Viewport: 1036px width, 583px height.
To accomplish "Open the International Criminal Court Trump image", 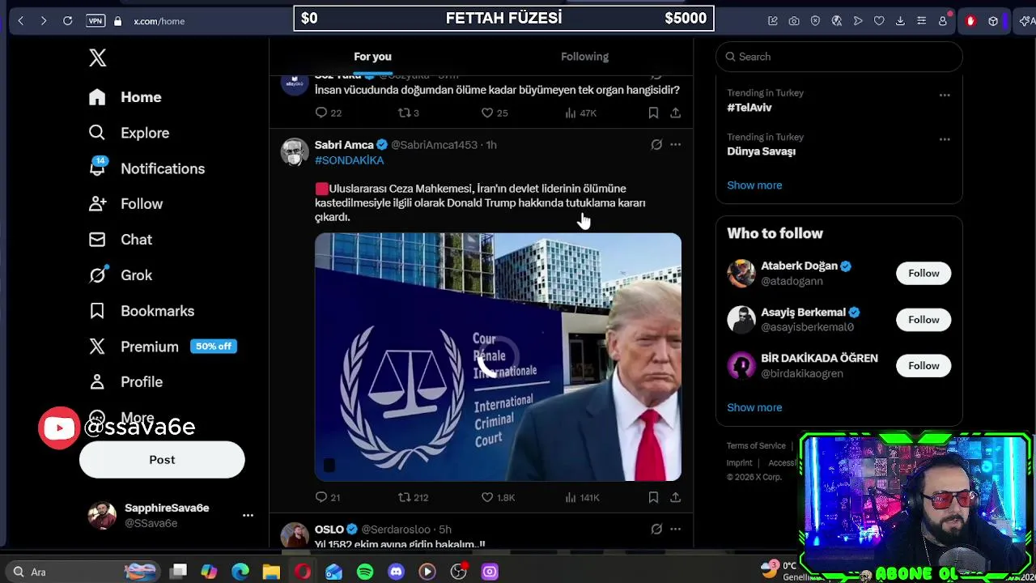I will point(498,357).
